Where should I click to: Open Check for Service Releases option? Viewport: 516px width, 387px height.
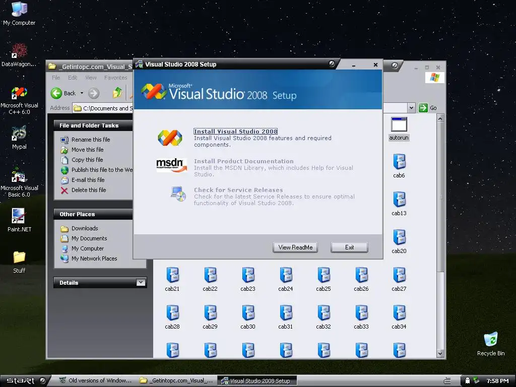238,190
